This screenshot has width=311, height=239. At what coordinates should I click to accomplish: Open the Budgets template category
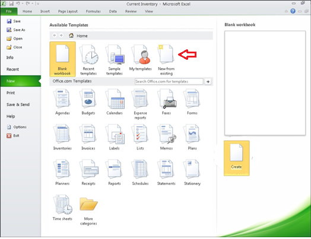(x=88, y=102)
